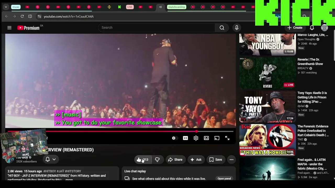The width and height of the screenshot is (335, 188).
Task: Open the live chat replay panel
Action: click(x=224, y=179)
